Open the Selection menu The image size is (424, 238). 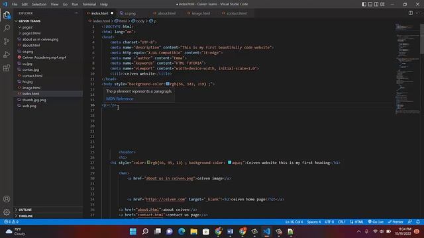(39, 5)
